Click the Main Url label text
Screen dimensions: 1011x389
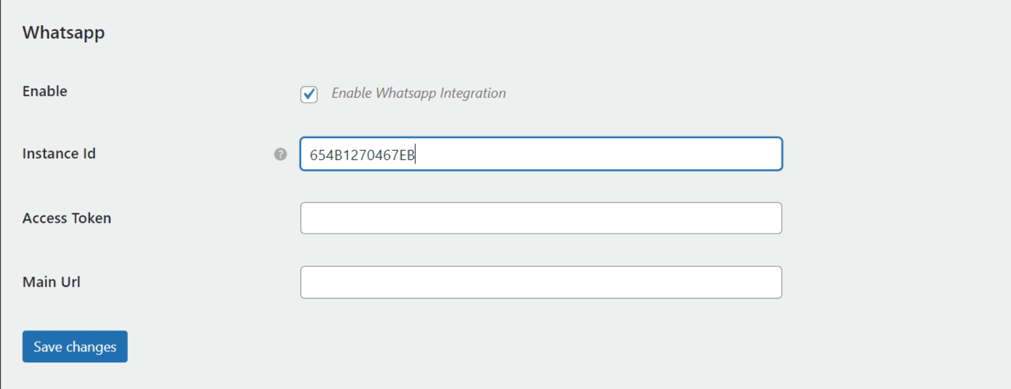(x=51, y=282)
